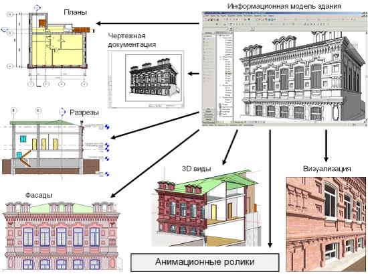Click the Чертежная документация label
Viewport: 368px width, 274px height.
tap(132, 40)
